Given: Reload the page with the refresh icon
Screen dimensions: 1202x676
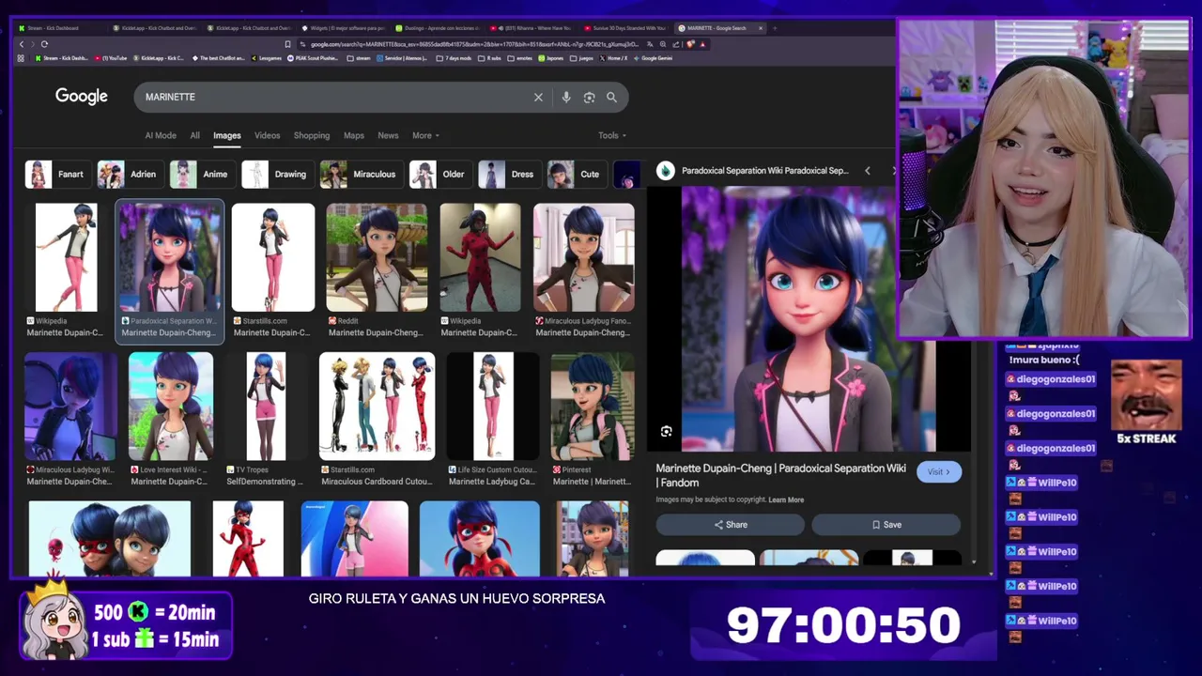Looking at the screenshot, I should (44, 44).
